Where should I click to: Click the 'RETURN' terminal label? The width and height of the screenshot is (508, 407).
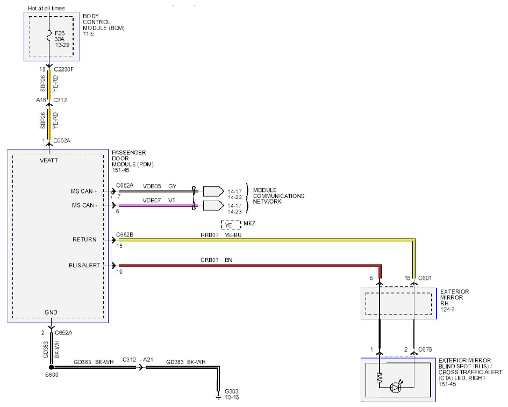[x=84, y=239]
